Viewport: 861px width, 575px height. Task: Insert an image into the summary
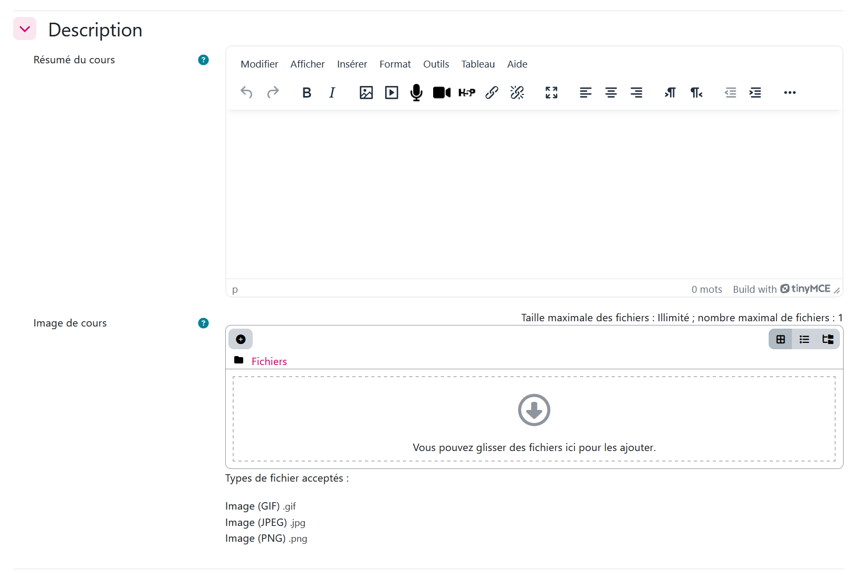pyautogui.click(x=366, y=93)
